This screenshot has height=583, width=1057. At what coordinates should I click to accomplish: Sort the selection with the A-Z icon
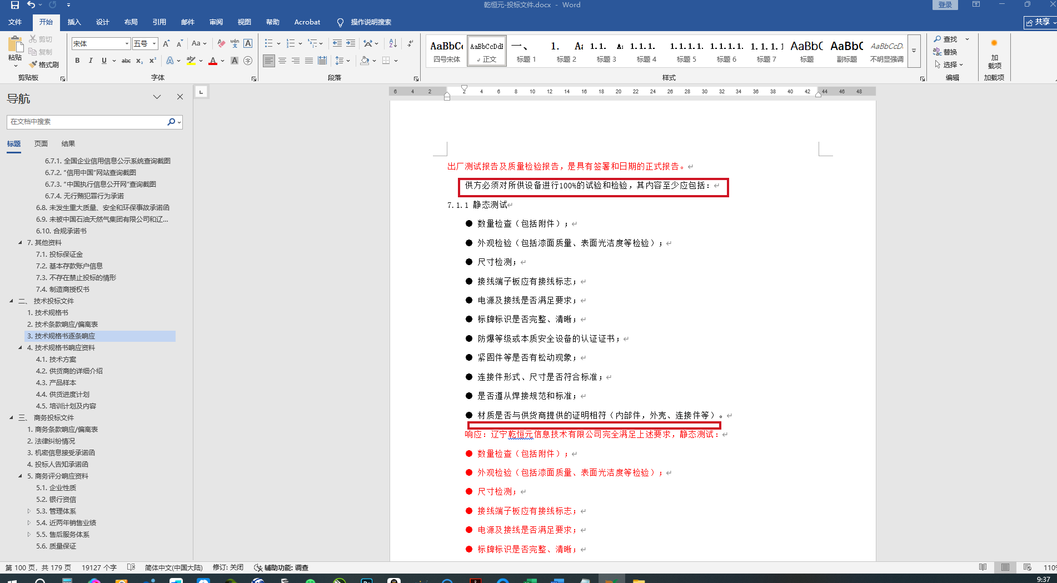[x=393, y=43]
